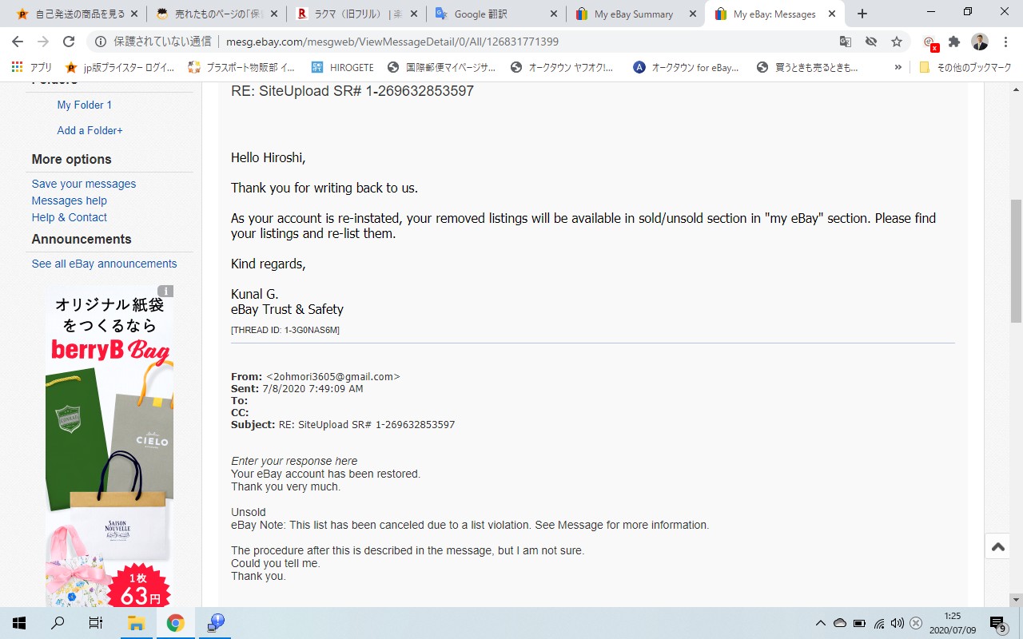Switch to the ラクマ tab
Image resolution: width=1023 pixels, height=639 pixels.
356,14
